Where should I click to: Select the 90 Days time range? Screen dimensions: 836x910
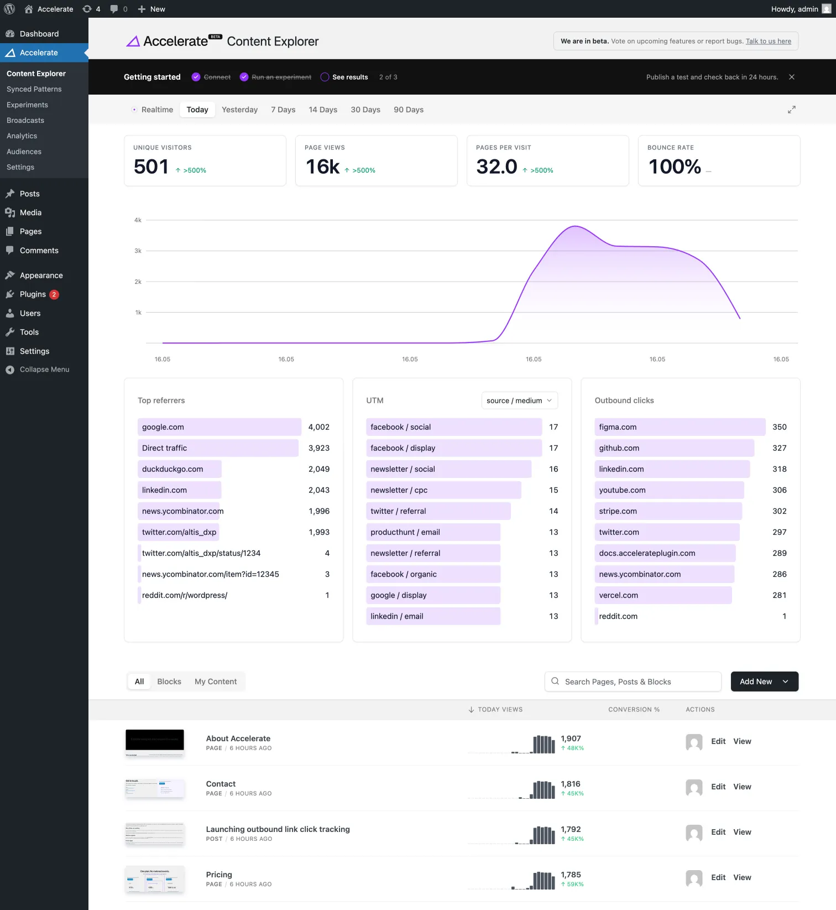coord(409,110)
